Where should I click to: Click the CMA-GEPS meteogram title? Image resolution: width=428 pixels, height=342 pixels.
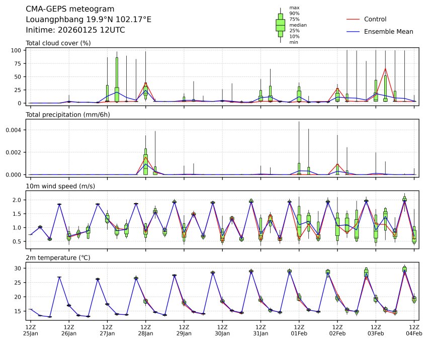[70, 9]
